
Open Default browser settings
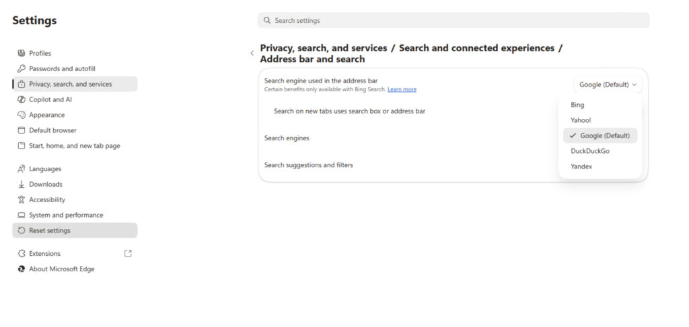point(75,130)
